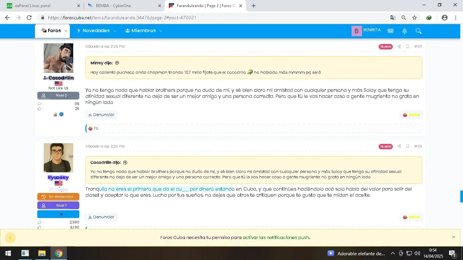Click the extension icon beside the bookmark star
463x260 pixels.
pyautogui.click(x=429, y=18)
